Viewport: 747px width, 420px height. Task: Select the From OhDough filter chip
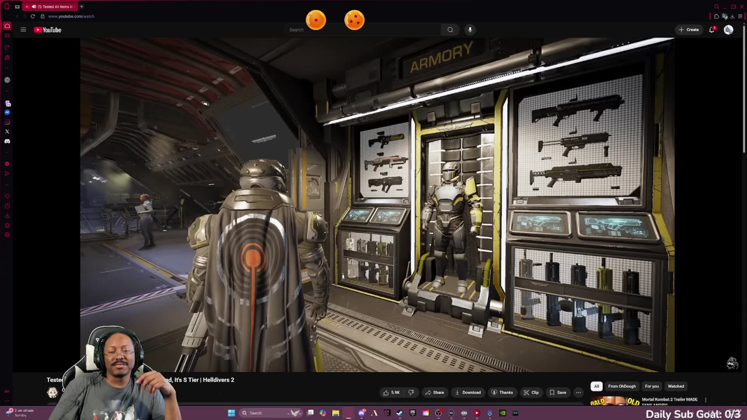pos(622,386)
